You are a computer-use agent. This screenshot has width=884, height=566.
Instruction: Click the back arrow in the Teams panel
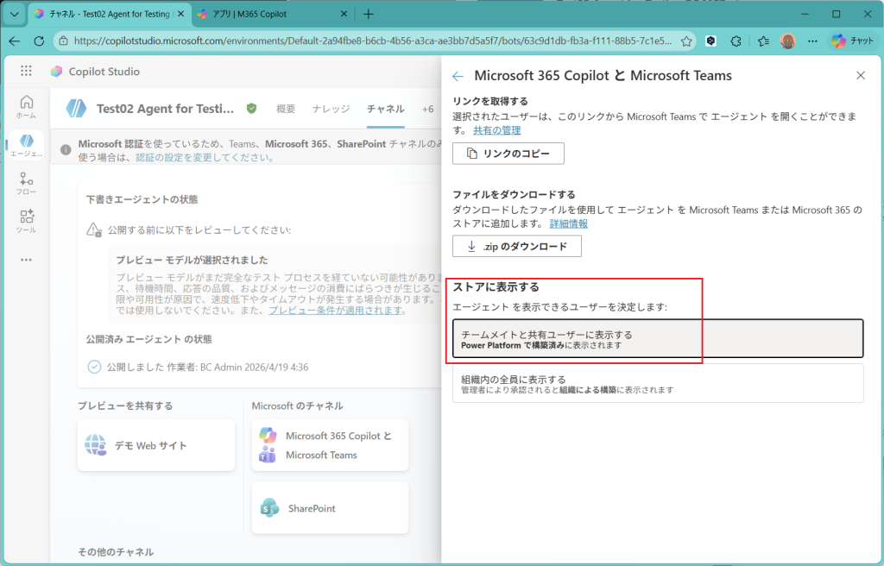click(x=458, y=76)
